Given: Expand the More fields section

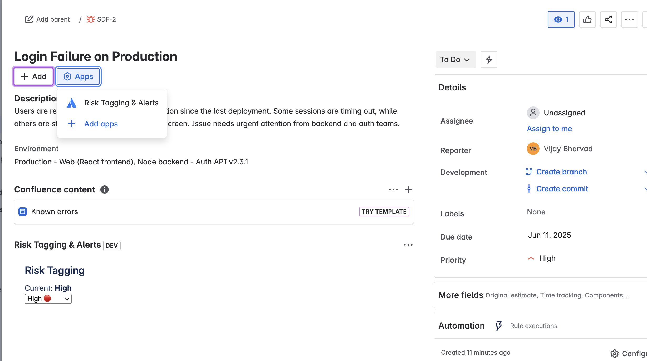Looking at the screenshot, I should 461,295.
